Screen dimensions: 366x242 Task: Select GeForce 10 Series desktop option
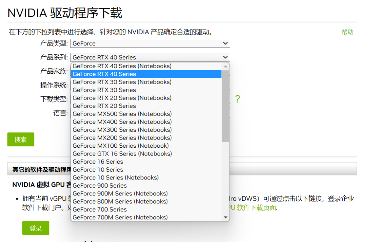point(146,170)
